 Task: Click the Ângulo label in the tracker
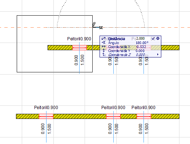click(x=114, y=43)
